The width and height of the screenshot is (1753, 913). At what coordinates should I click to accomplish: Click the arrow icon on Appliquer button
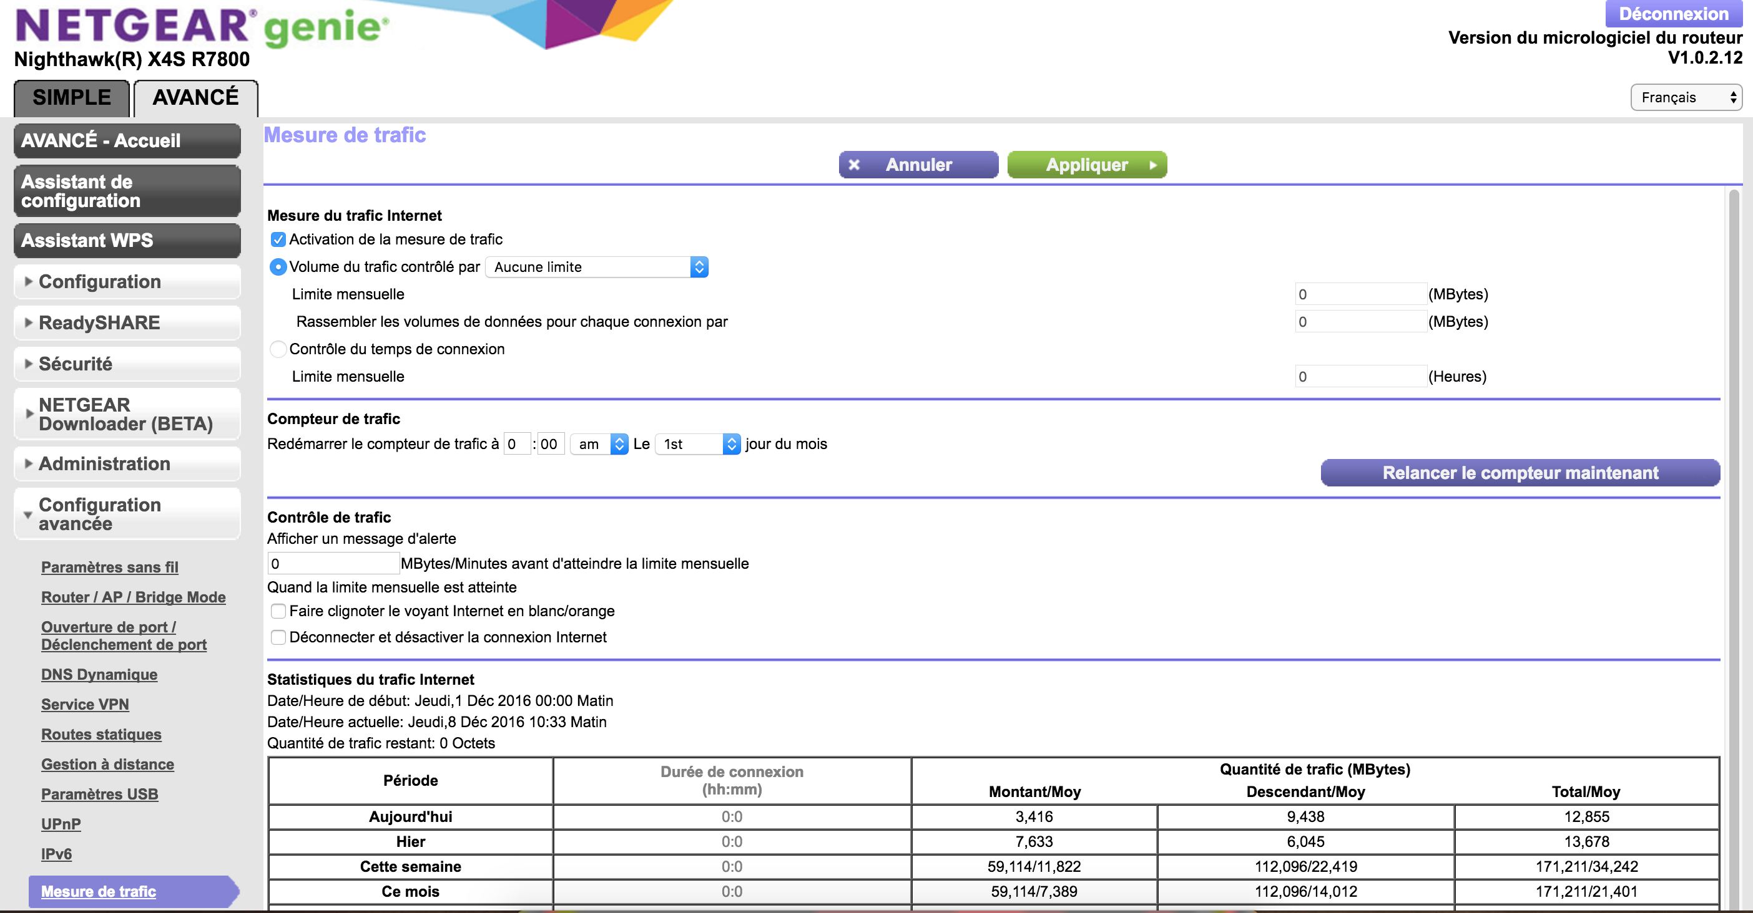pyautogui.click(x=1153, y=165)
